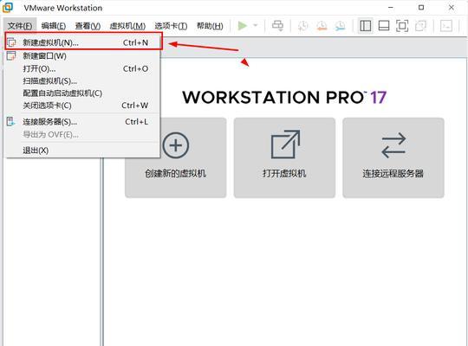Click the 连接远程服务器 tile
The image size is (468, 346).
point(393,157)
